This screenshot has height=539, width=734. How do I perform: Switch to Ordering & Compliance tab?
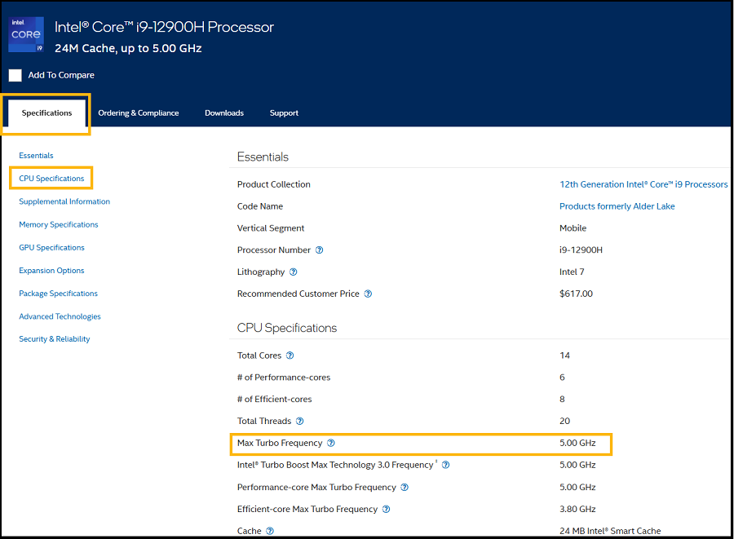coord(138,113)
